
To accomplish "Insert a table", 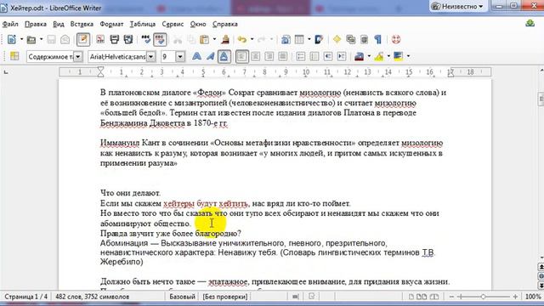I will pos(299,40).
